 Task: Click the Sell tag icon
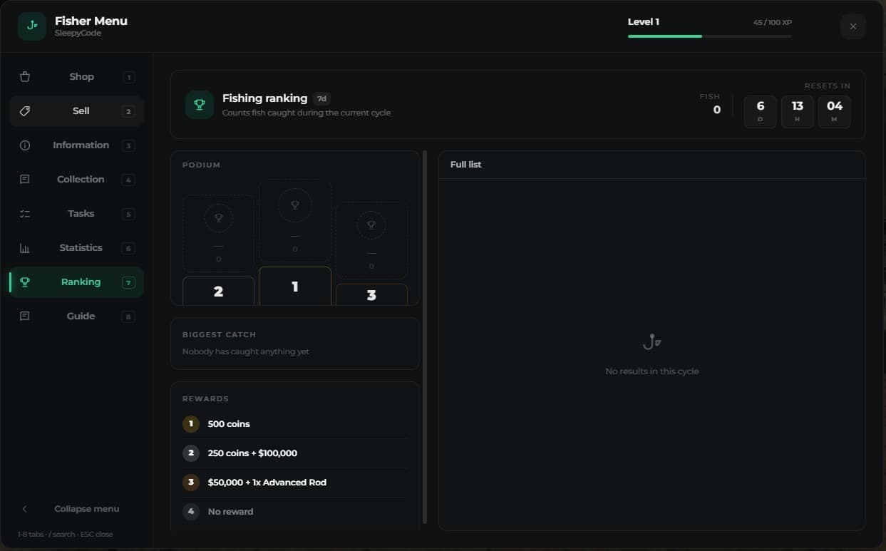tap(25, 111)
